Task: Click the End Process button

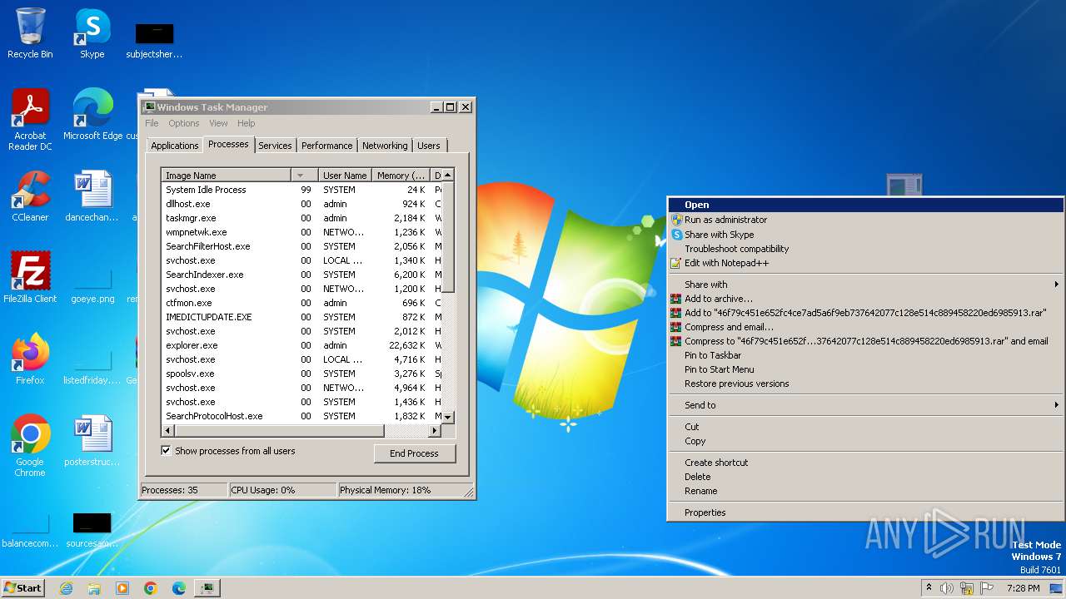Action: pyautogui.click(x=414, y=453)
